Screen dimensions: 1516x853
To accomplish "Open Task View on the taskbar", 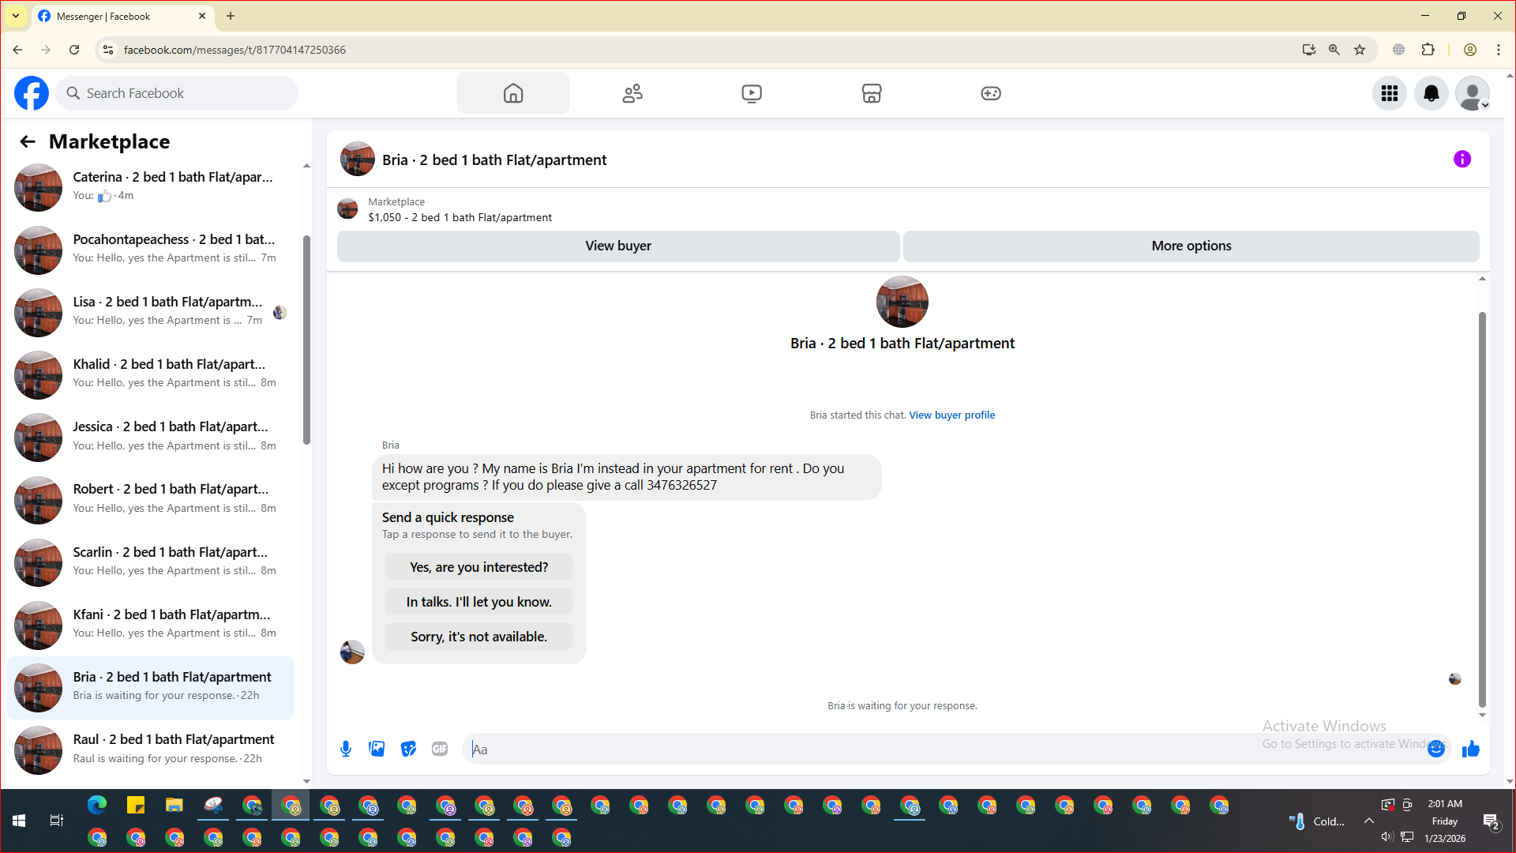I will (57, 821).
